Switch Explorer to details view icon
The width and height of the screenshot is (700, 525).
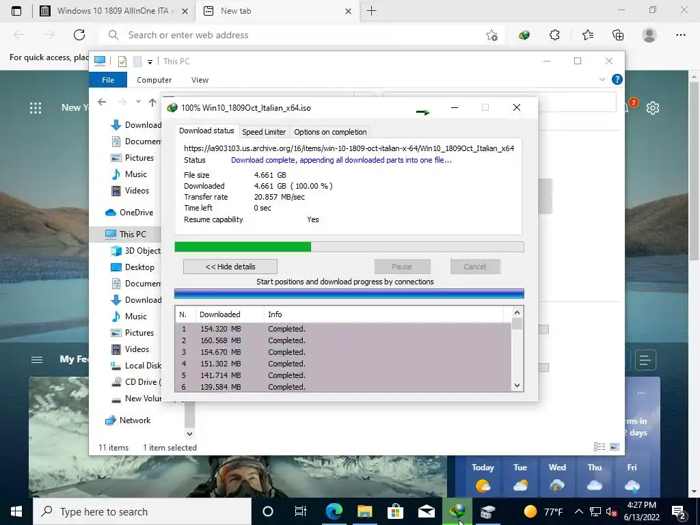point(600,447)
